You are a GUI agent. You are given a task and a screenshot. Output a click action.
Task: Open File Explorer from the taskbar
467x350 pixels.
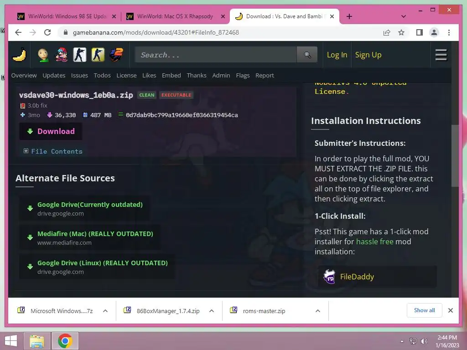point(37,341)
